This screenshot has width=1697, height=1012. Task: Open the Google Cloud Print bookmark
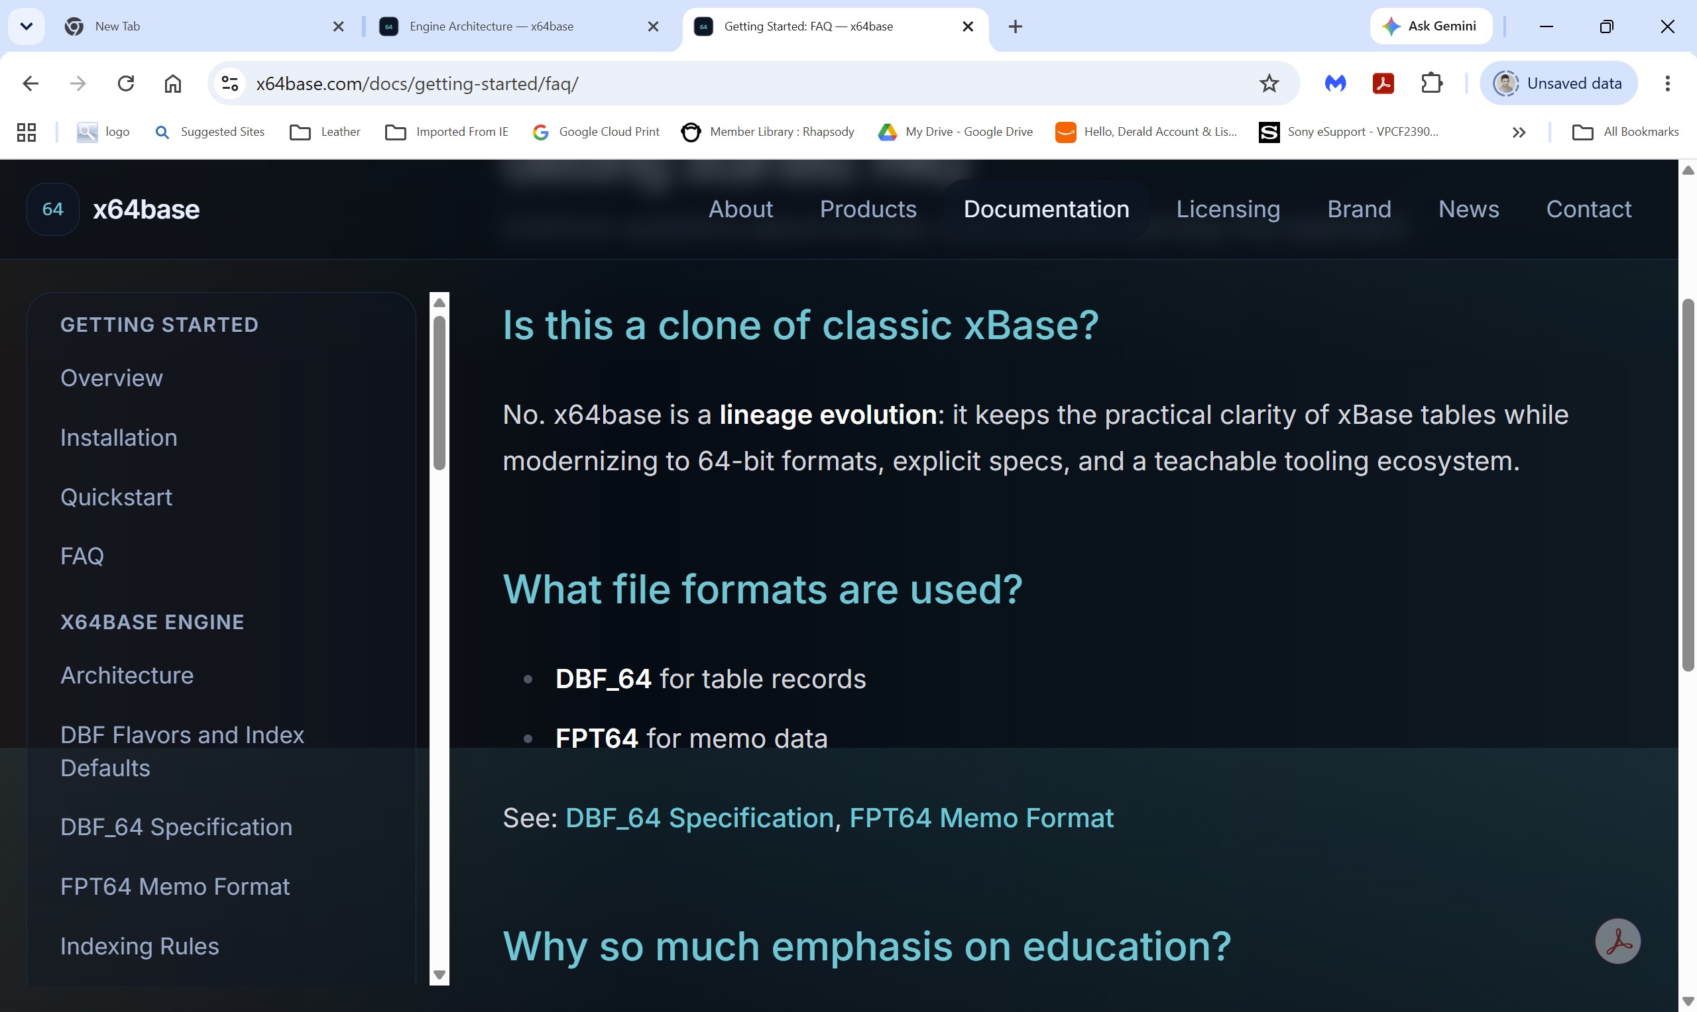point(596,132)
